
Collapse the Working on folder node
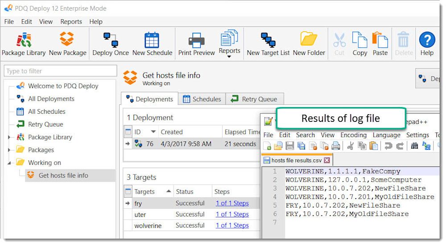point(9,163)
